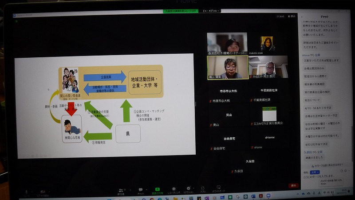Viewport: 355px width, 200px height.
Task: Click the chat message input field
Action: [x=319, y=176]
